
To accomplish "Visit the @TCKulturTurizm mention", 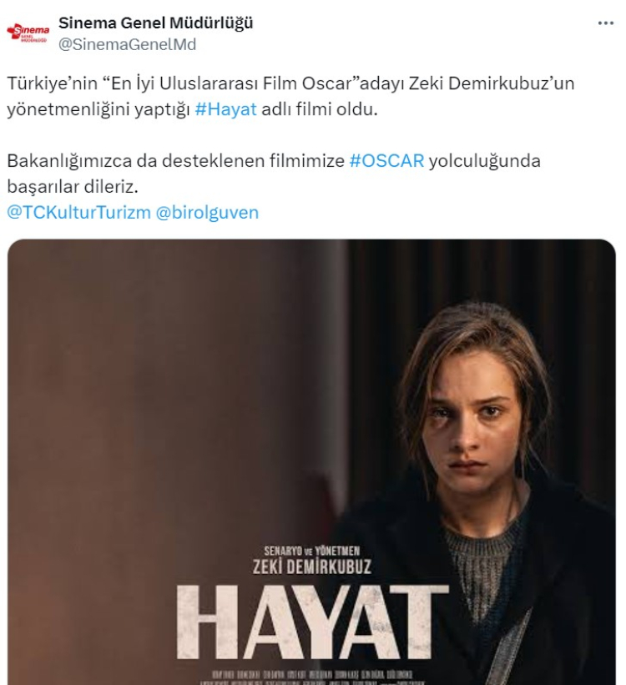I will [x=78, y=212].
